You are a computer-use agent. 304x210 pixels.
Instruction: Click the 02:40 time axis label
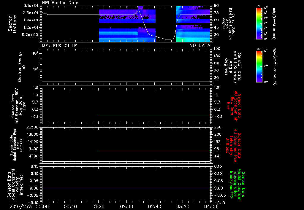pyautogui.click(x=154, y=206)
